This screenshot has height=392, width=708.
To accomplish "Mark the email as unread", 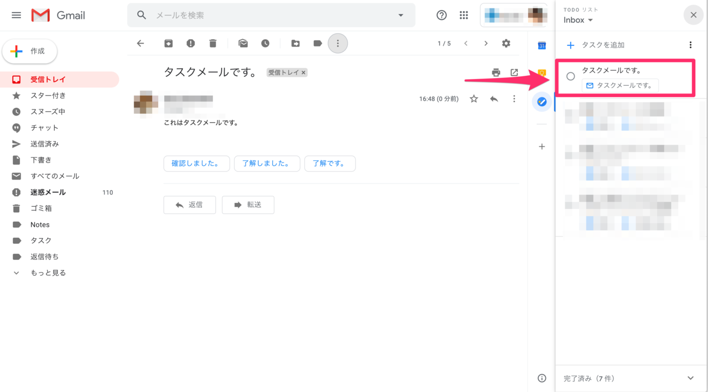I will (x=243, y=43).
